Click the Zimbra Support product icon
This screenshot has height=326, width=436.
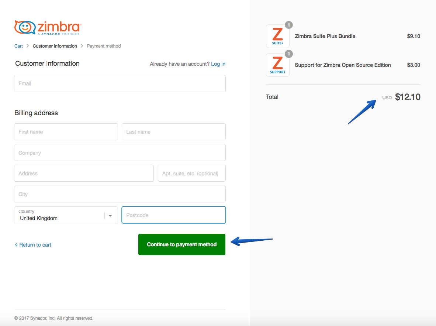(277, 65)
